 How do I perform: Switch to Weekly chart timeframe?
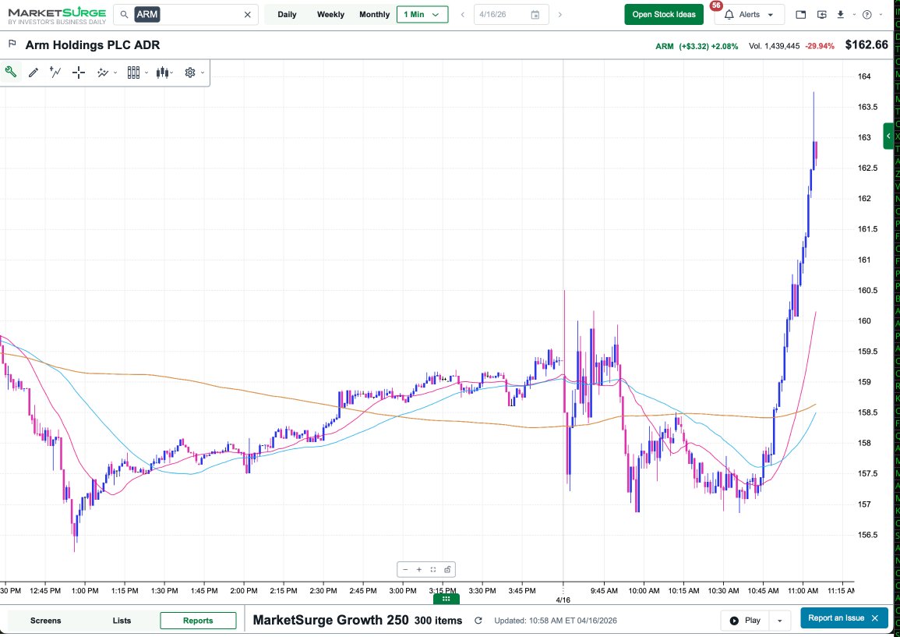click(330, 14)
